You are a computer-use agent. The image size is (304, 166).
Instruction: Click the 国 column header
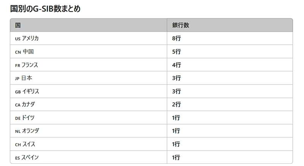coord(18,25)
